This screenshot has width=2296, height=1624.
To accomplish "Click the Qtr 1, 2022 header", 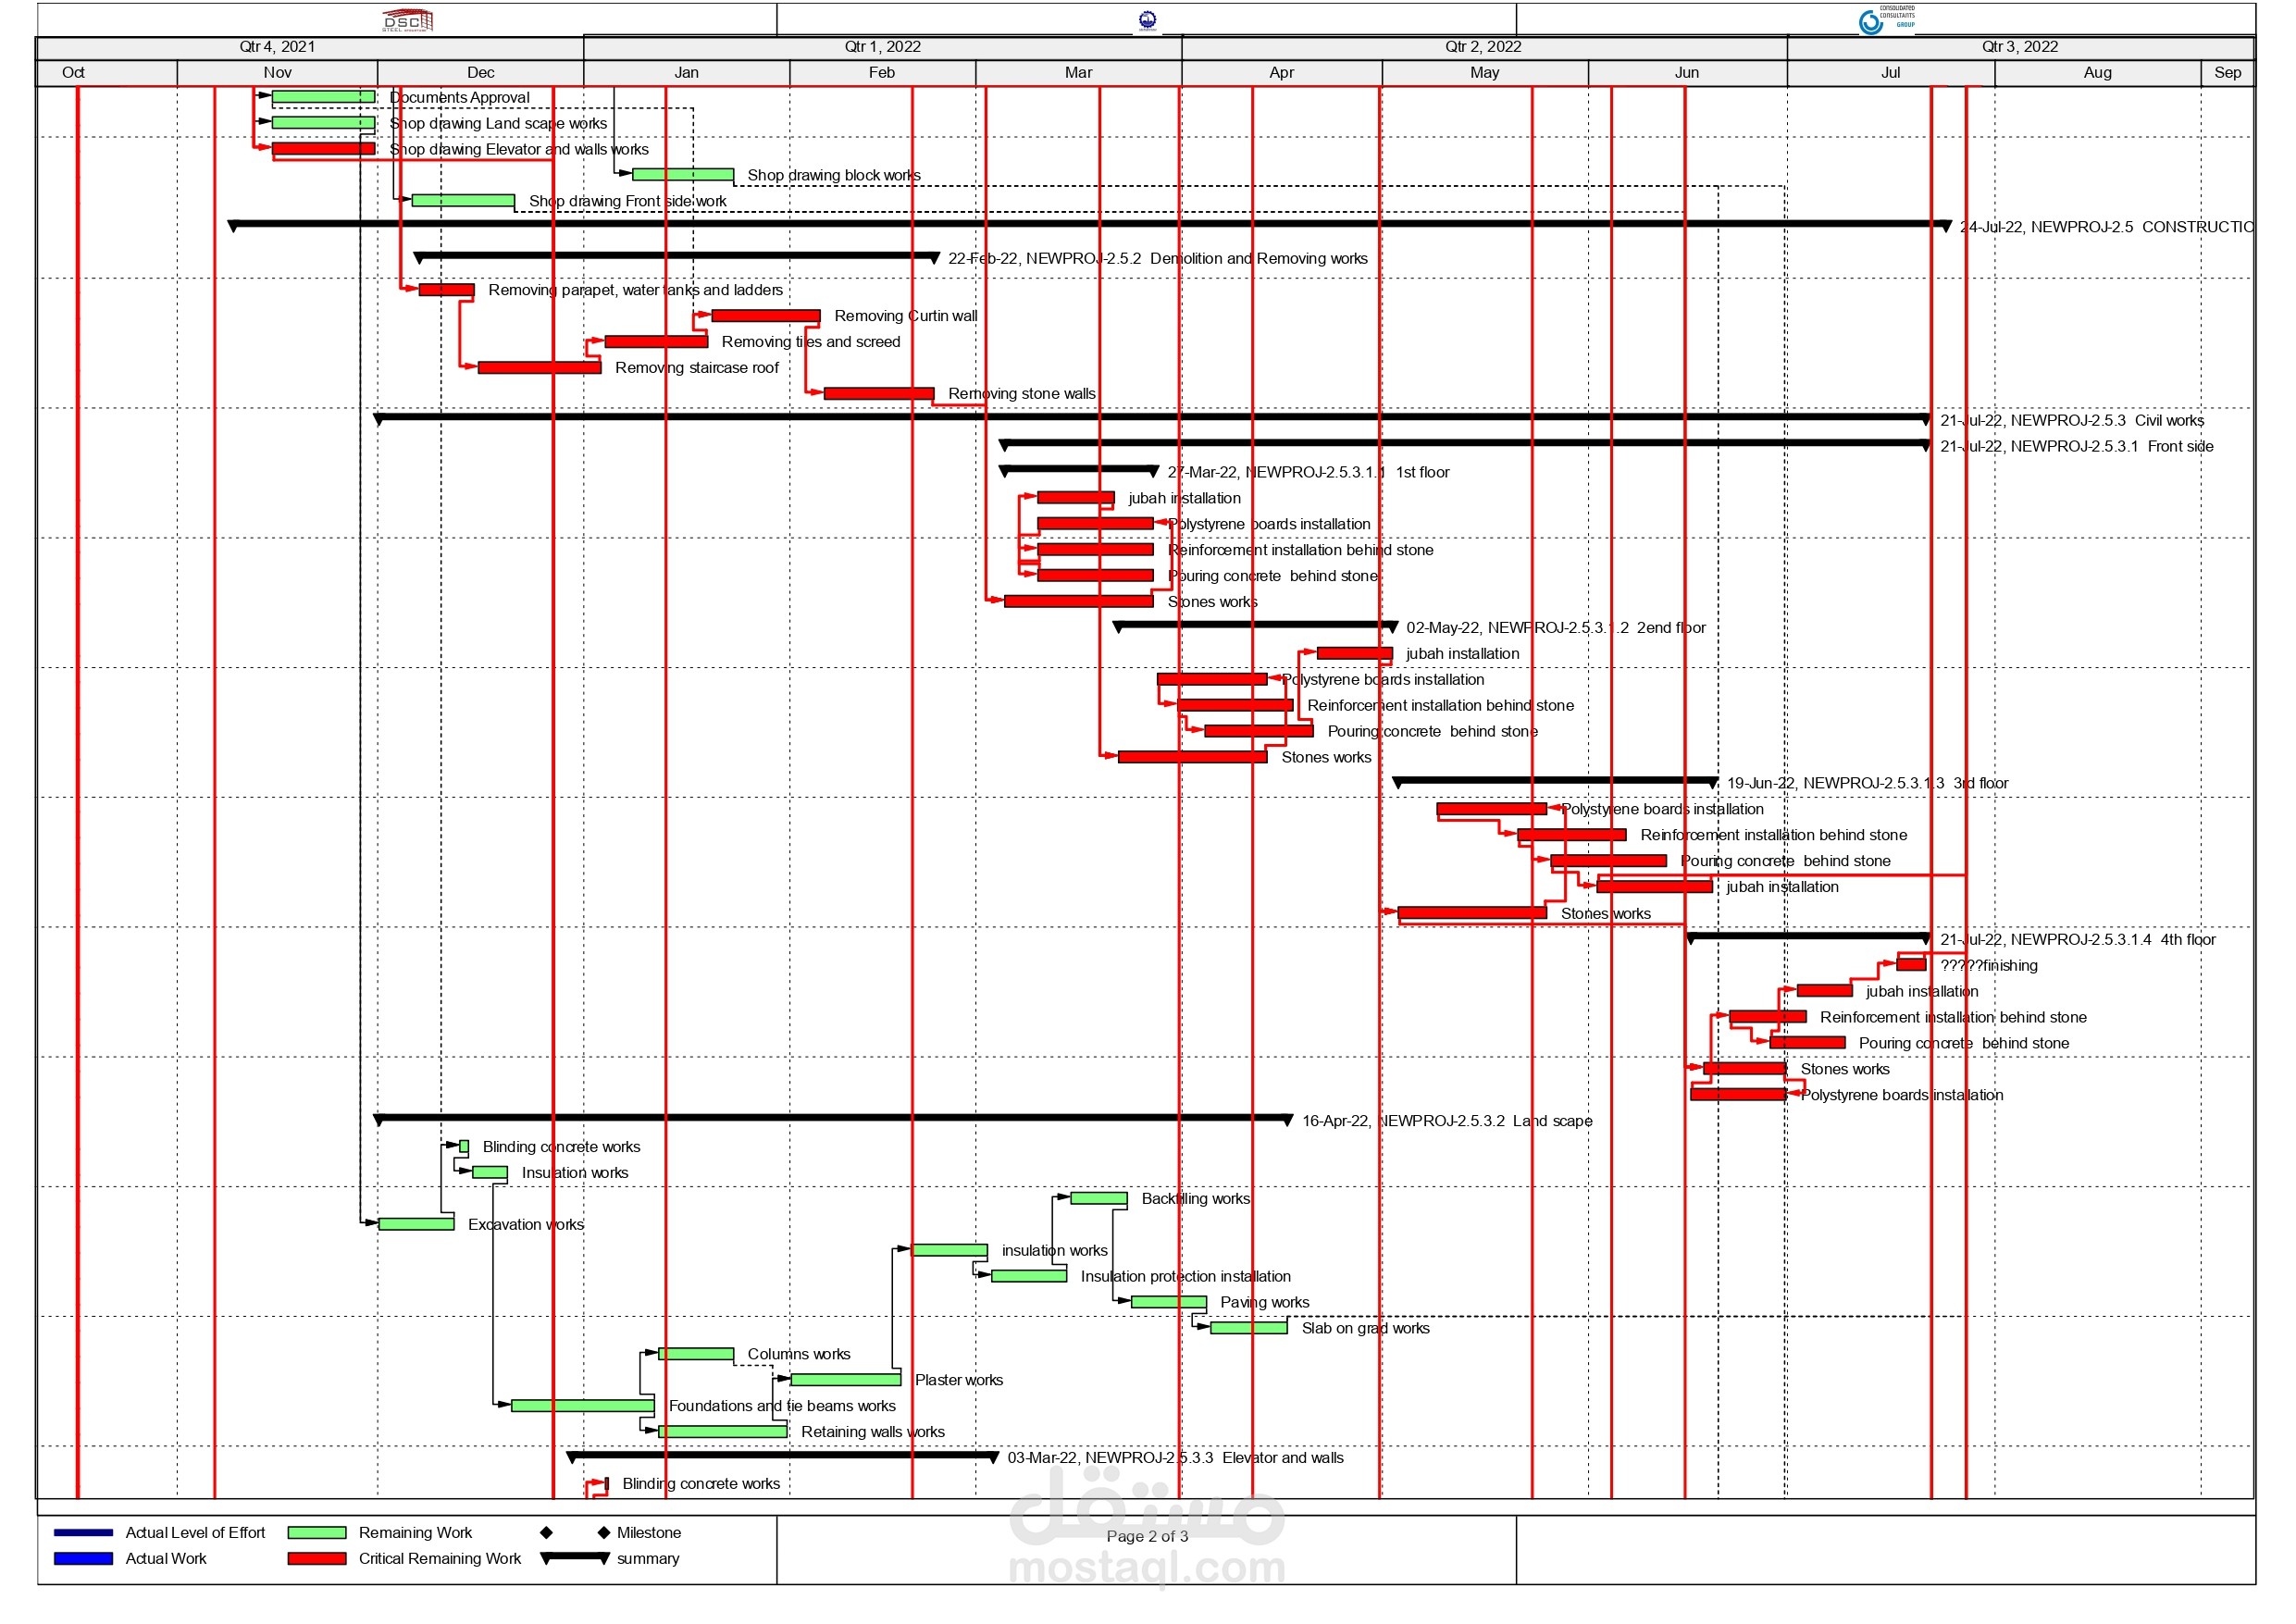I will [x=883, y=47].
